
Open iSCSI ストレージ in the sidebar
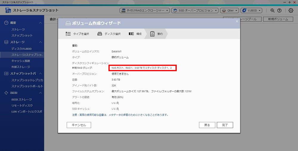(21, 100)
